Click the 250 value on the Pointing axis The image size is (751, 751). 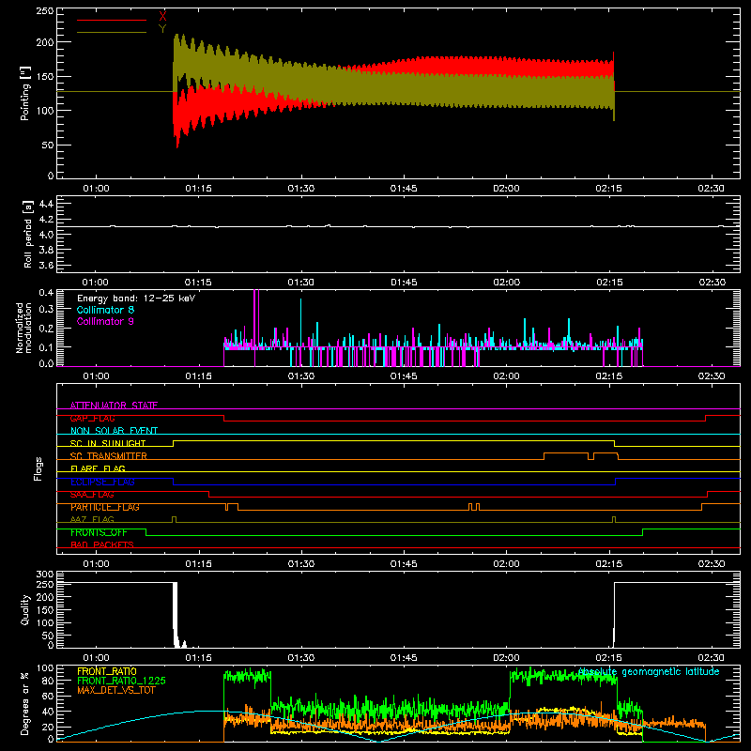(x=44, y=10)
